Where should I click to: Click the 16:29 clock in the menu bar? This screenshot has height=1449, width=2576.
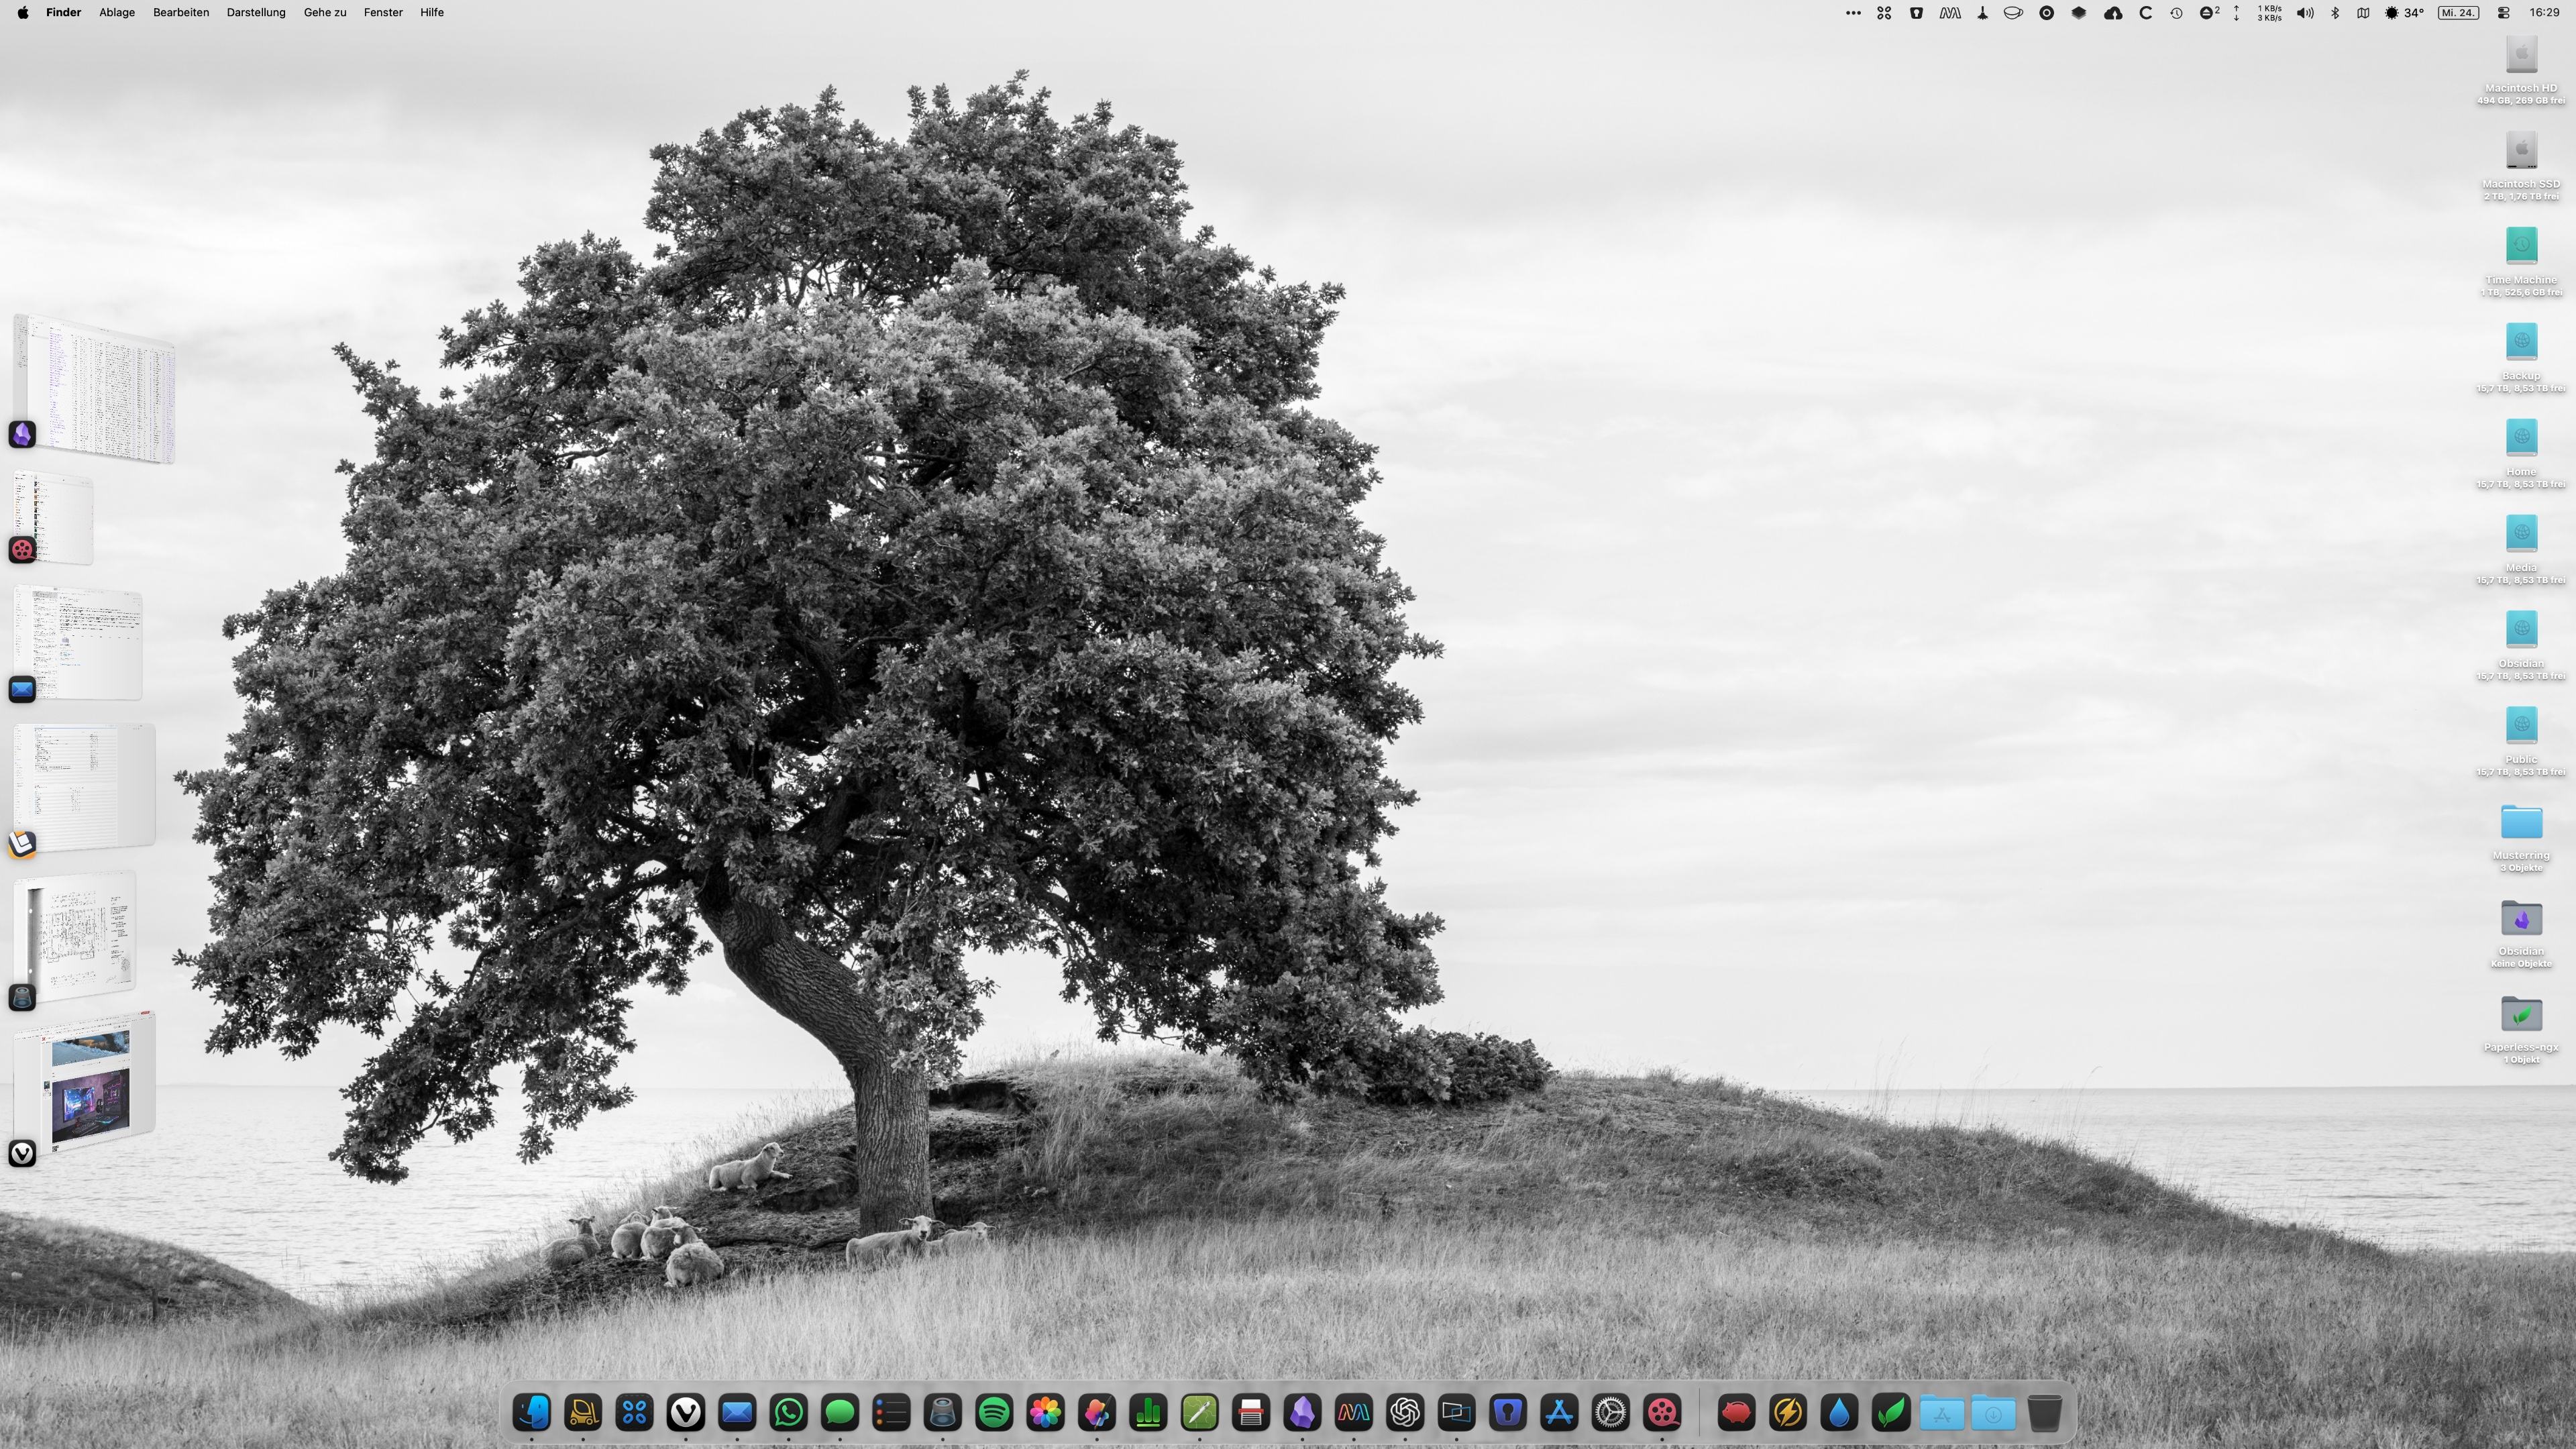click(2544, 13)
